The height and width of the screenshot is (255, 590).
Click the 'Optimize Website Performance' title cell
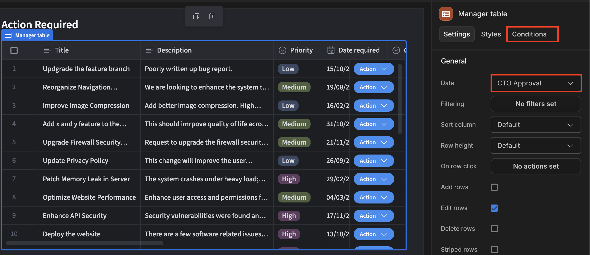click(89, 197)
